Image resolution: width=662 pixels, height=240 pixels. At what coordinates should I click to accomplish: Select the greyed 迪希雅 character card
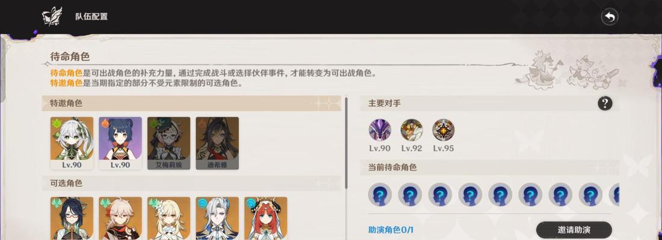(x=217, y=143)
